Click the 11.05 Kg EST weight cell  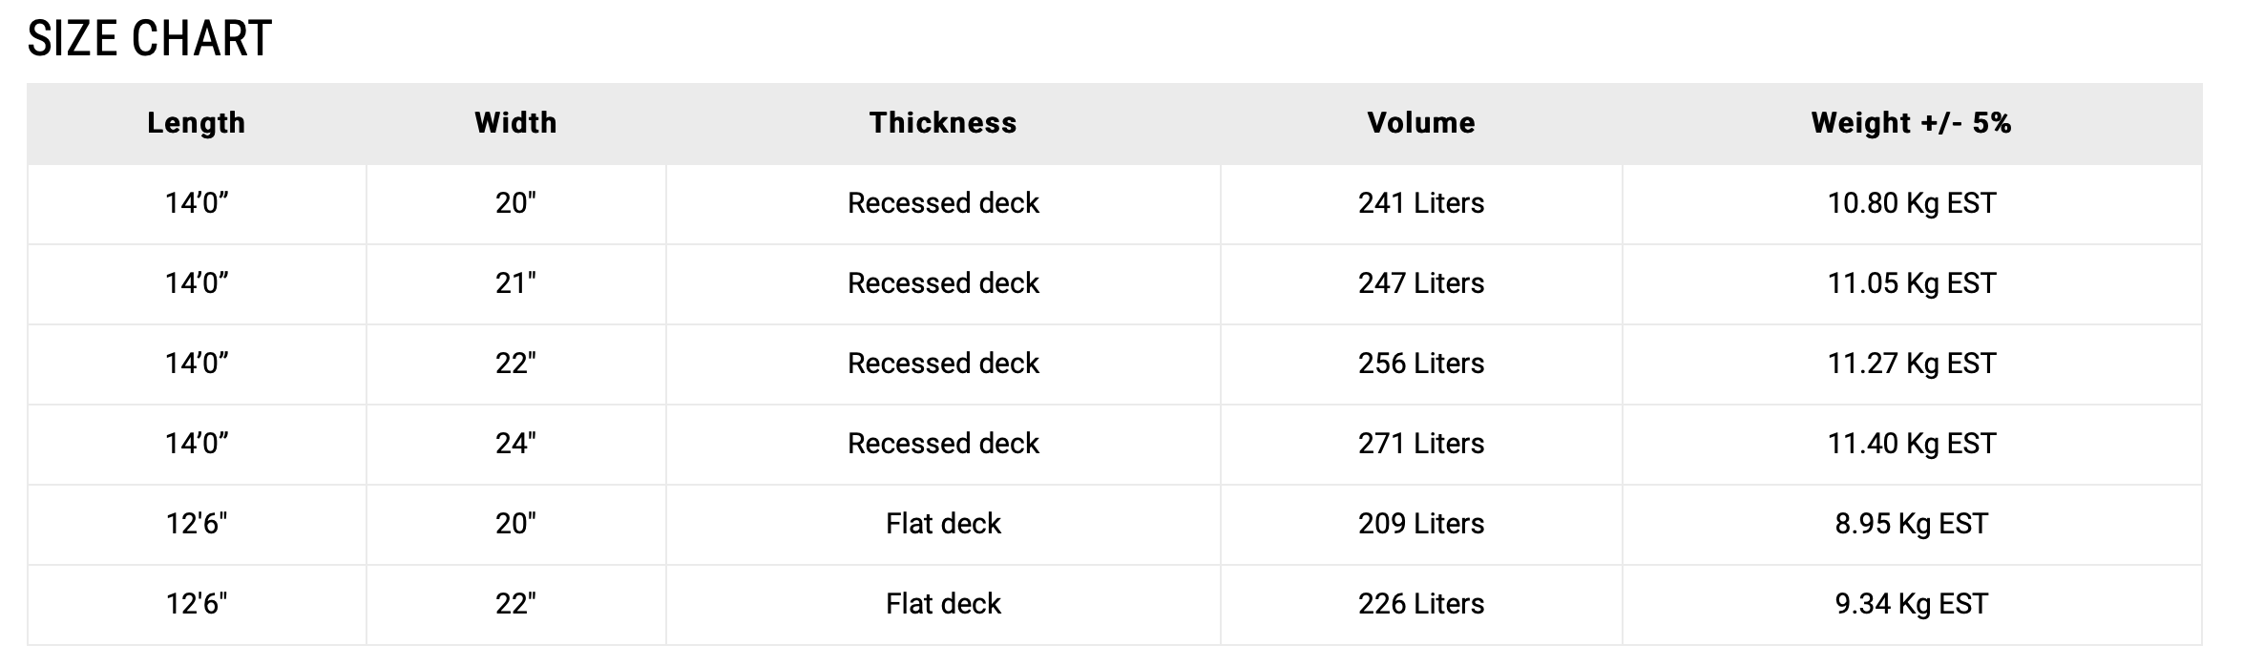(1912, 283)
